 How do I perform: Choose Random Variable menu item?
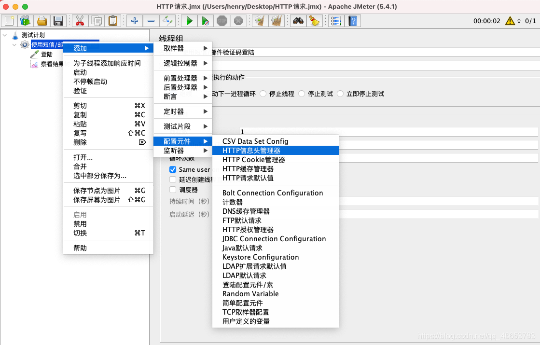point(276,294)
